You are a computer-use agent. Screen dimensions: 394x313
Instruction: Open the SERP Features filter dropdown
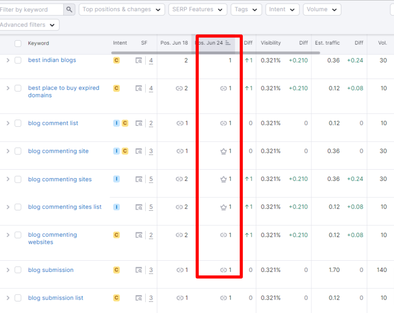[x=197, y=9]
